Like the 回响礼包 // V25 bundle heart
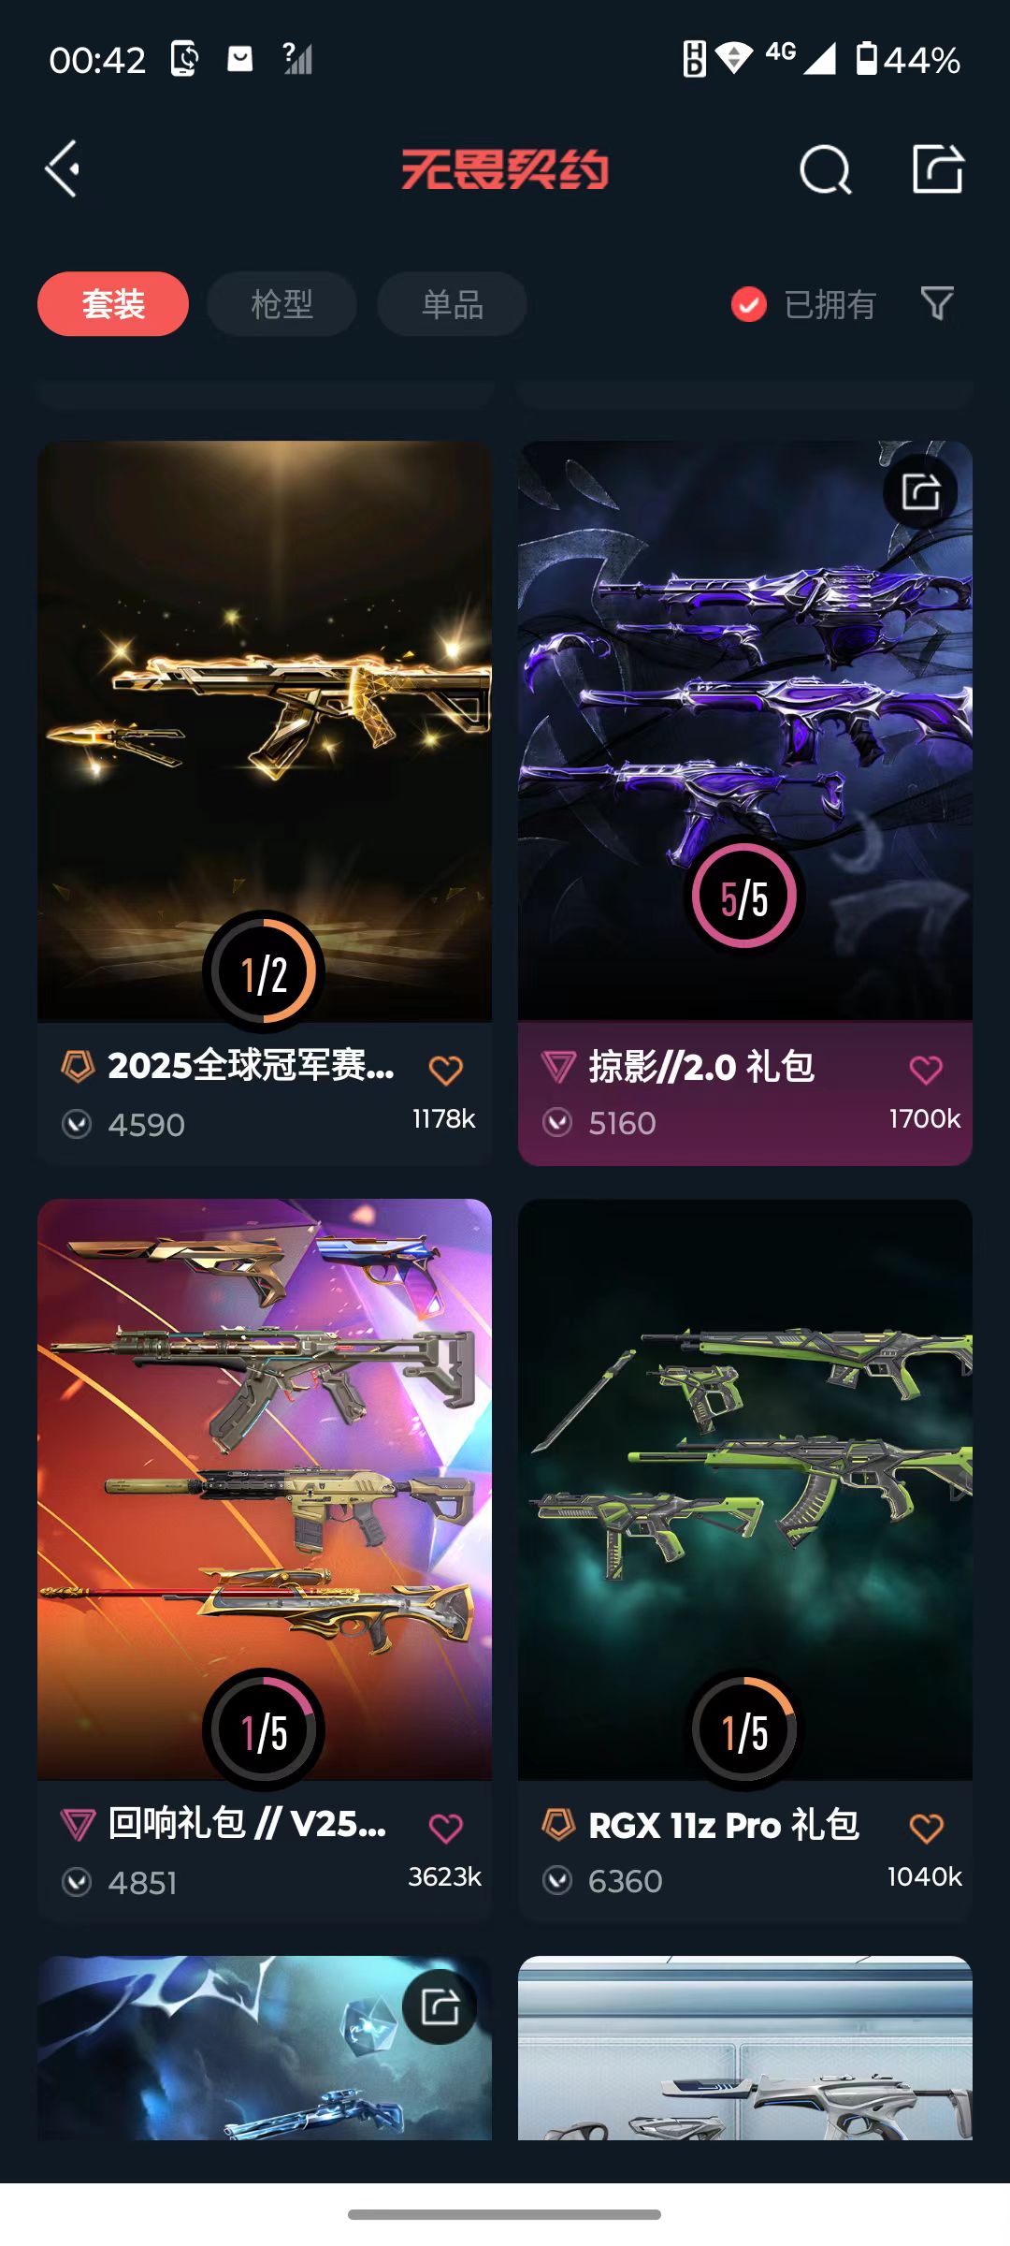1010x2246 pixels. tap(446, 1828)
